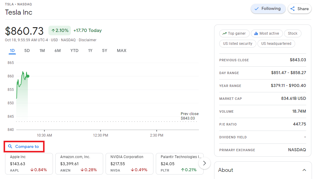Screen dimensions: 317x179
Task: Show next compare stocks with right chevron
Action: (x=204, y=163)
